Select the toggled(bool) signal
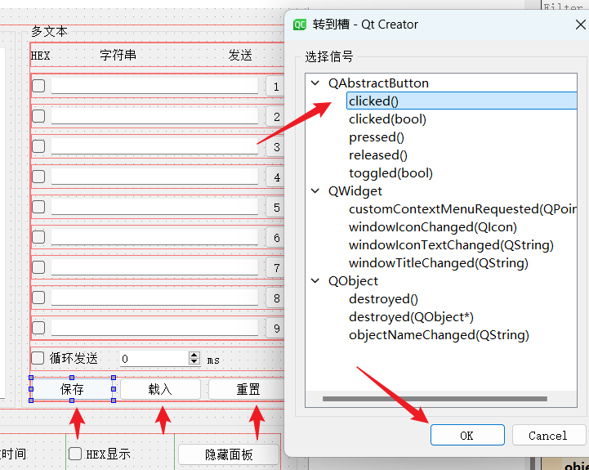 click(x=390, y=173)
